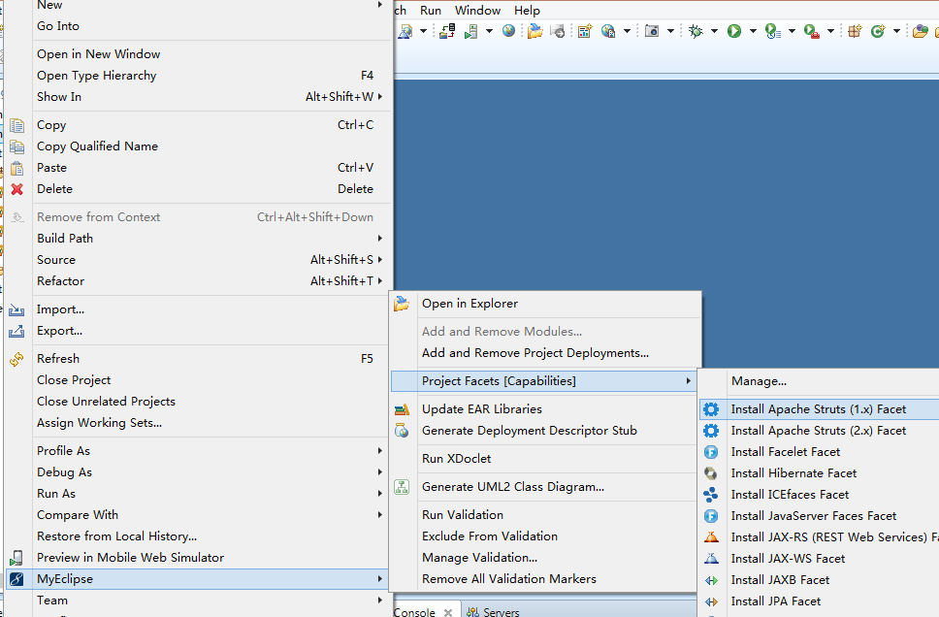Open the dropdown arrow beside New Java Class icon
939x617 pixels.
tap(896, 31)
